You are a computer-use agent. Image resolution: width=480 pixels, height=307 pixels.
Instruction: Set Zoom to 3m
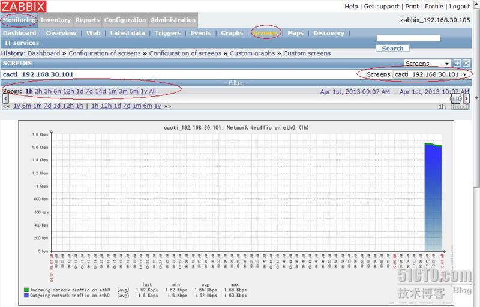click(x=123, y=91)
